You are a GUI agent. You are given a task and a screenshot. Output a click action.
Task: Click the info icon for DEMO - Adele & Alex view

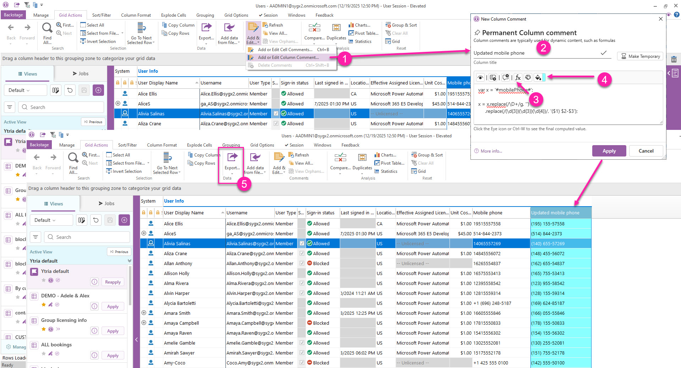point(94,306)
